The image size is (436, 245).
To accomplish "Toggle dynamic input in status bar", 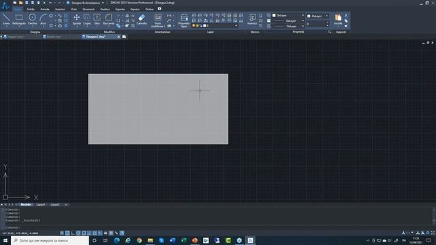I will [x=100, y=233].
